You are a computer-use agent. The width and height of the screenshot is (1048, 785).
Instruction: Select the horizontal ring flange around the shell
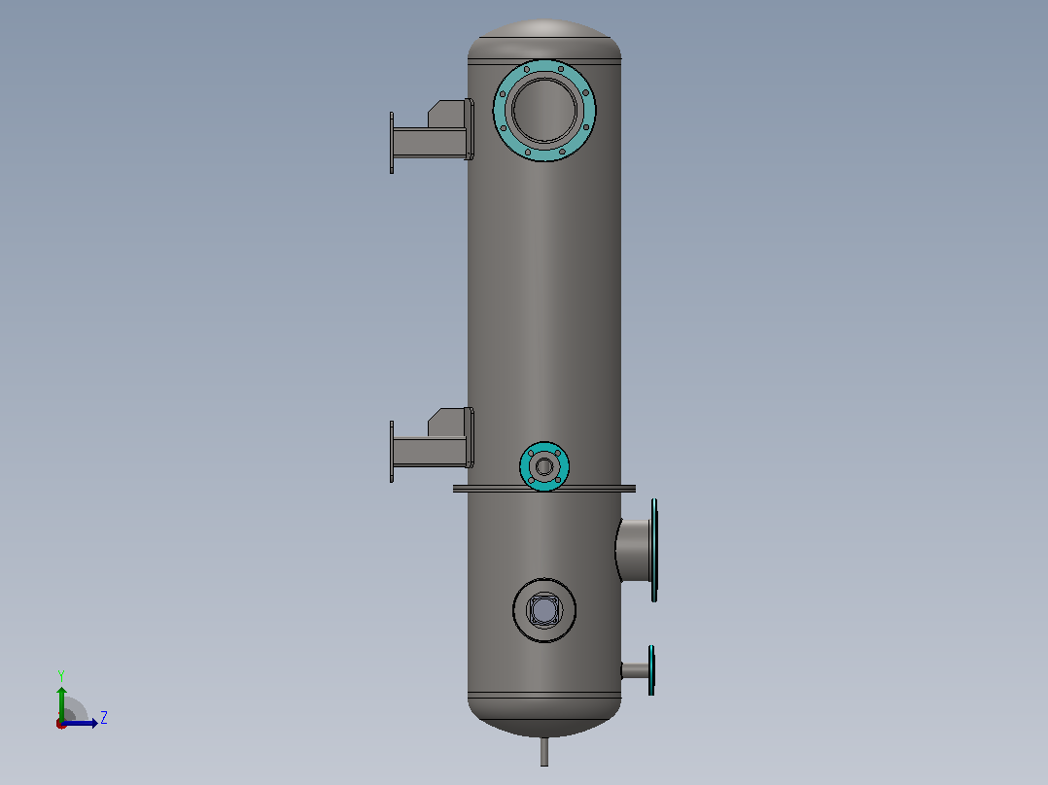coord(544,489)
